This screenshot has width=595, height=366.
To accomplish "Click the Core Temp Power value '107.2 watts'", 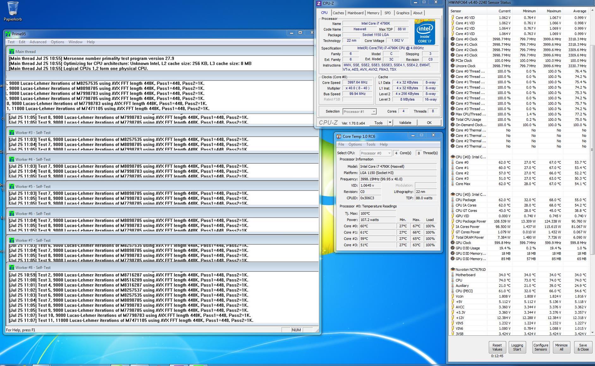I will [x=377, y=220].
